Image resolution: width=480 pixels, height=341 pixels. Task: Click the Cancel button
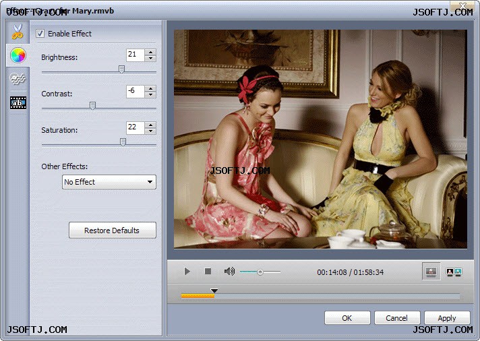point(397,318)
